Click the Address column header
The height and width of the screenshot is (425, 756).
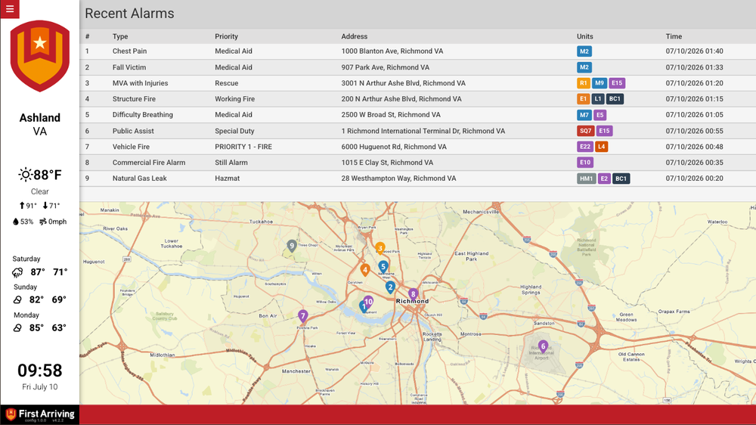point(355,36)
